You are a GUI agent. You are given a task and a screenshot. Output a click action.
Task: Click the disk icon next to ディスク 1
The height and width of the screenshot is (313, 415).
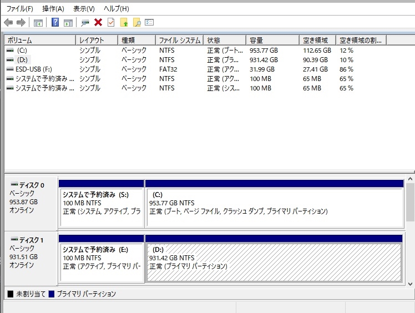(x=14, y=239)
